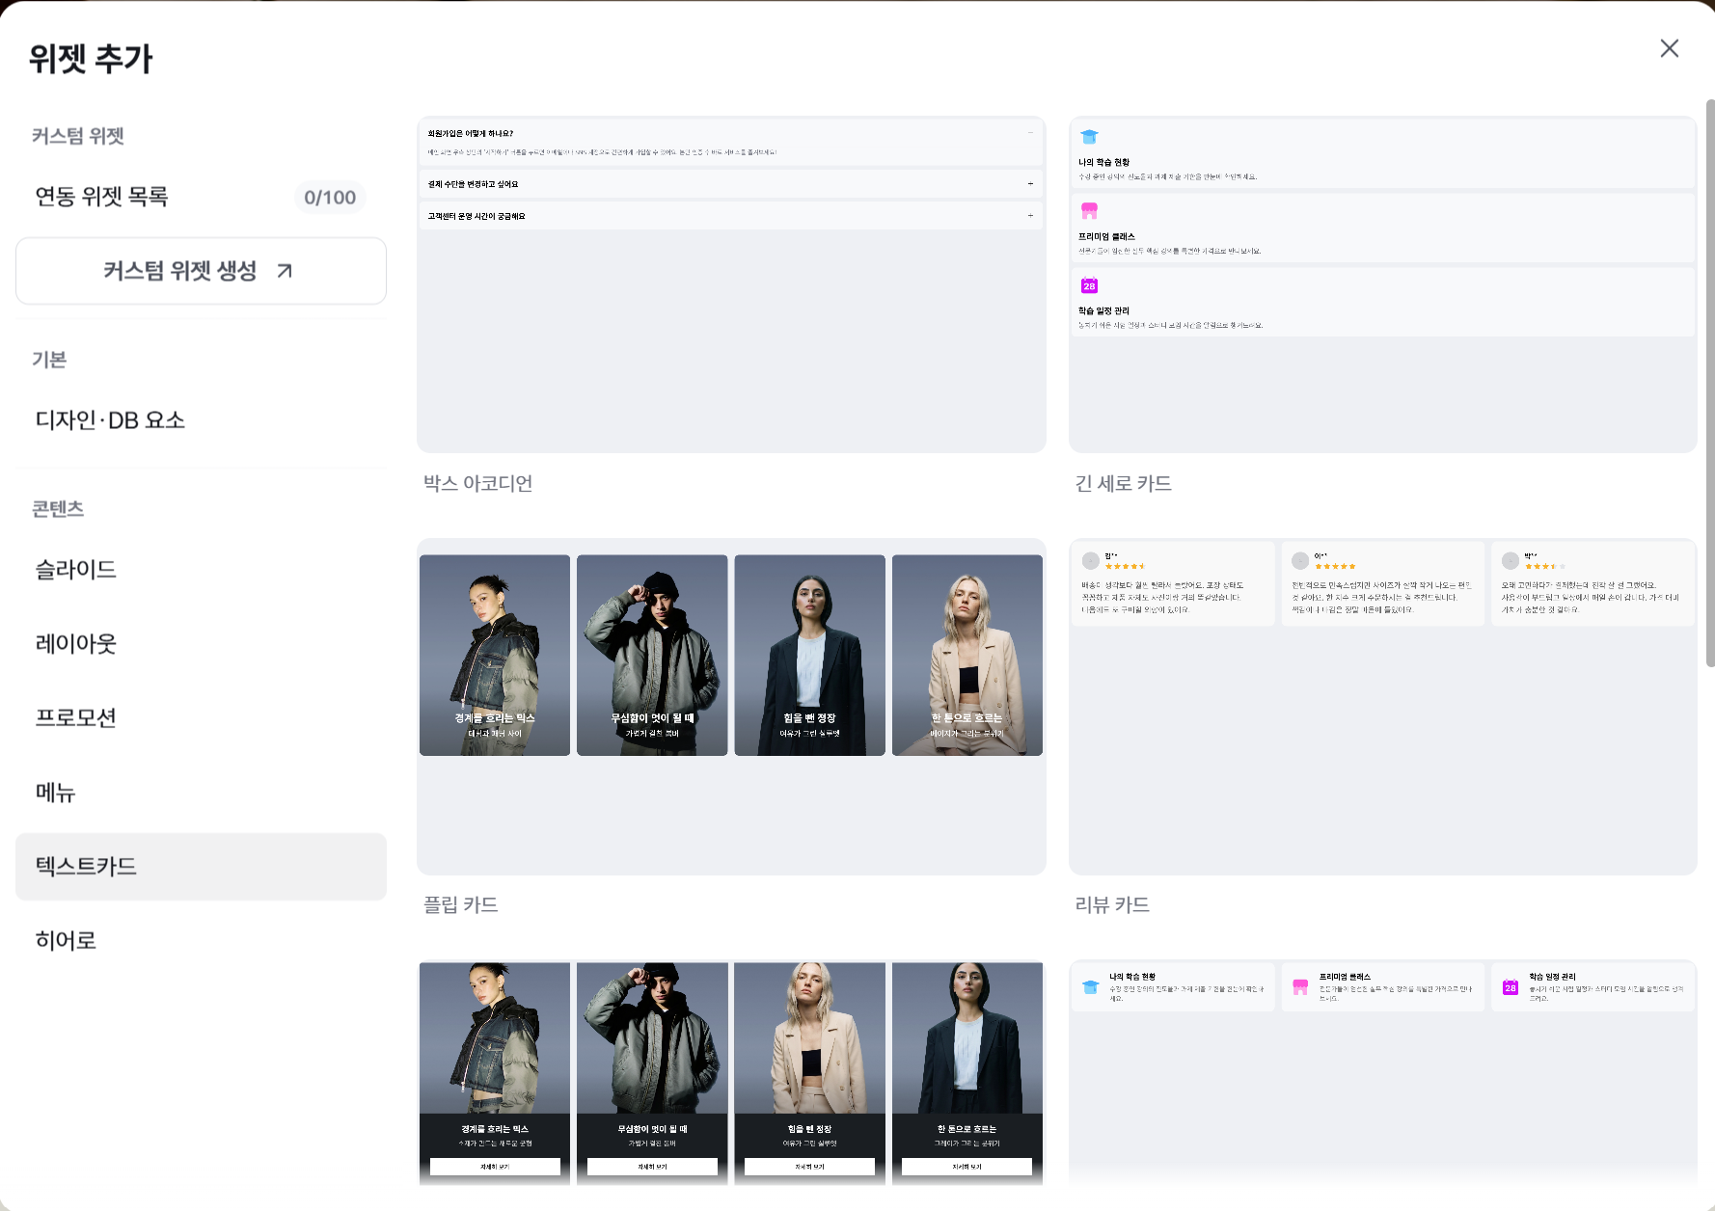The image size is (1715, 1211).
Task: Click the 콘텐츠 section heading
Action: [x=58, y=509]
